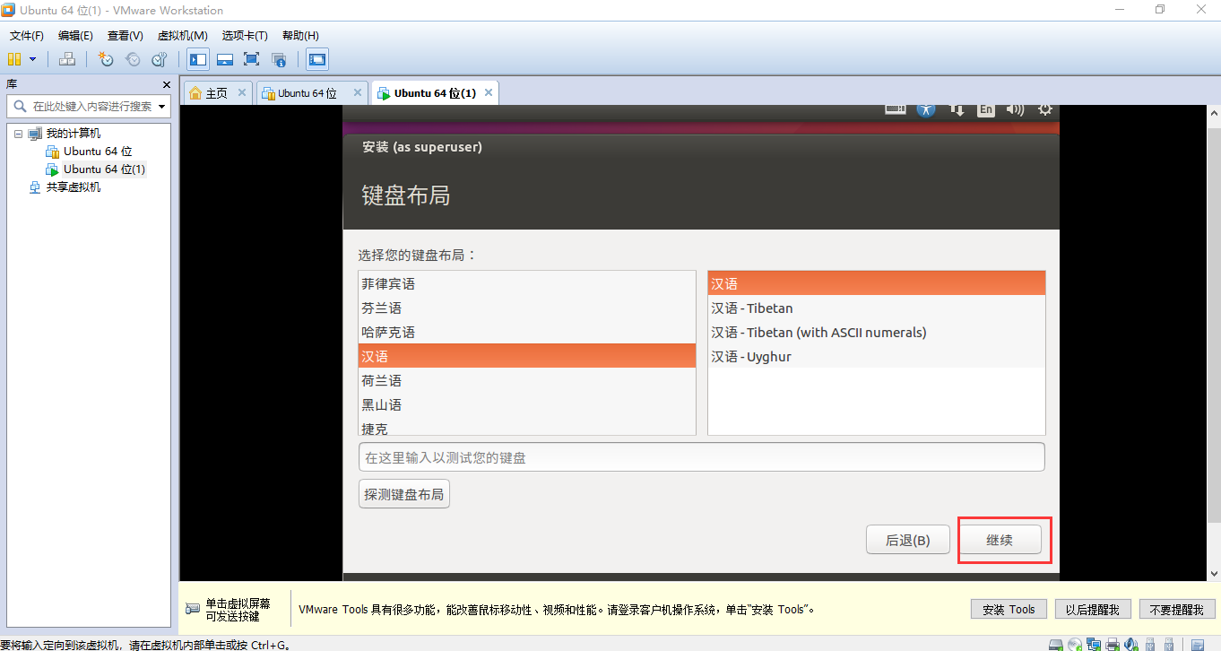Select 汉语 variant in the right list

click(x=877, y=283)
